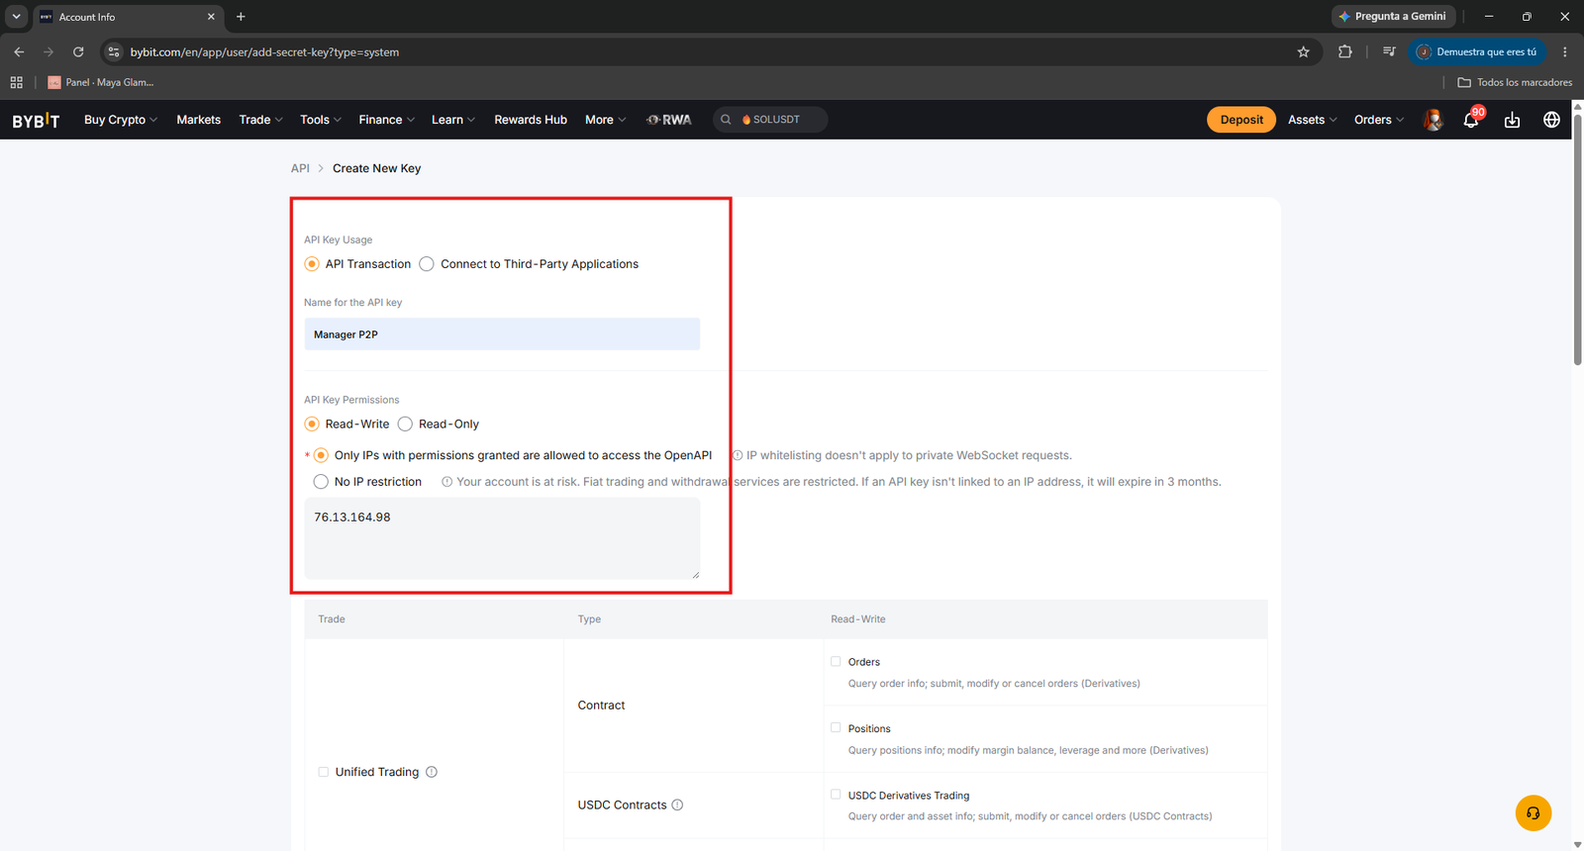Open the language globe icon
This screenshot has height=851, width=1584.
[1551, 120]
